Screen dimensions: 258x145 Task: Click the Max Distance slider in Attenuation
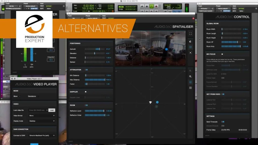pos(95,80)
